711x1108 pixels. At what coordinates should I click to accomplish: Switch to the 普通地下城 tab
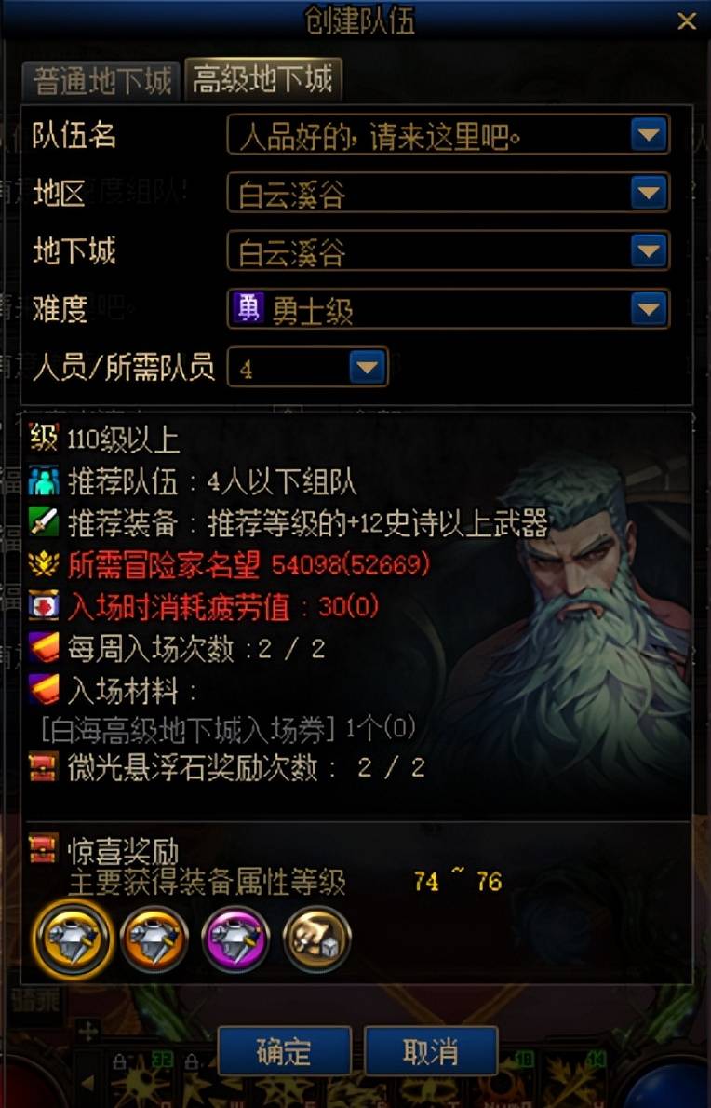101,82
